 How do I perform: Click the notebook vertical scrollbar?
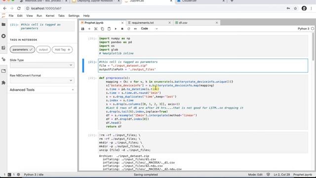pos(313,46)
